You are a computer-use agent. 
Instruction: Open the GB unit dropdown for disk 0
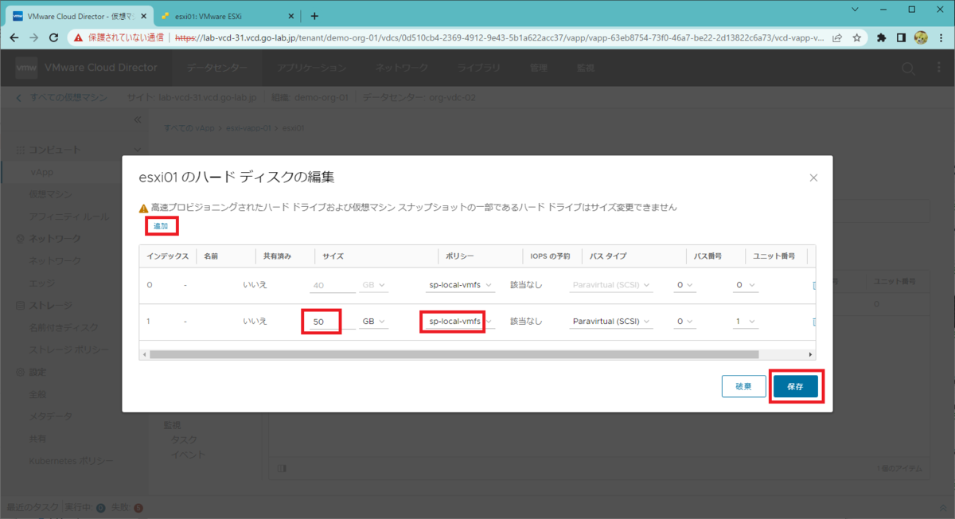coord(373,285)
